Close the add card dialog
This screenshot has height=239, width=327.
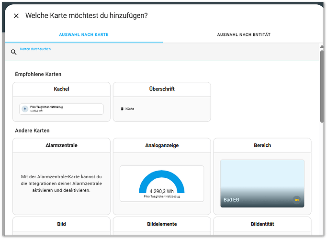(16, 16)
